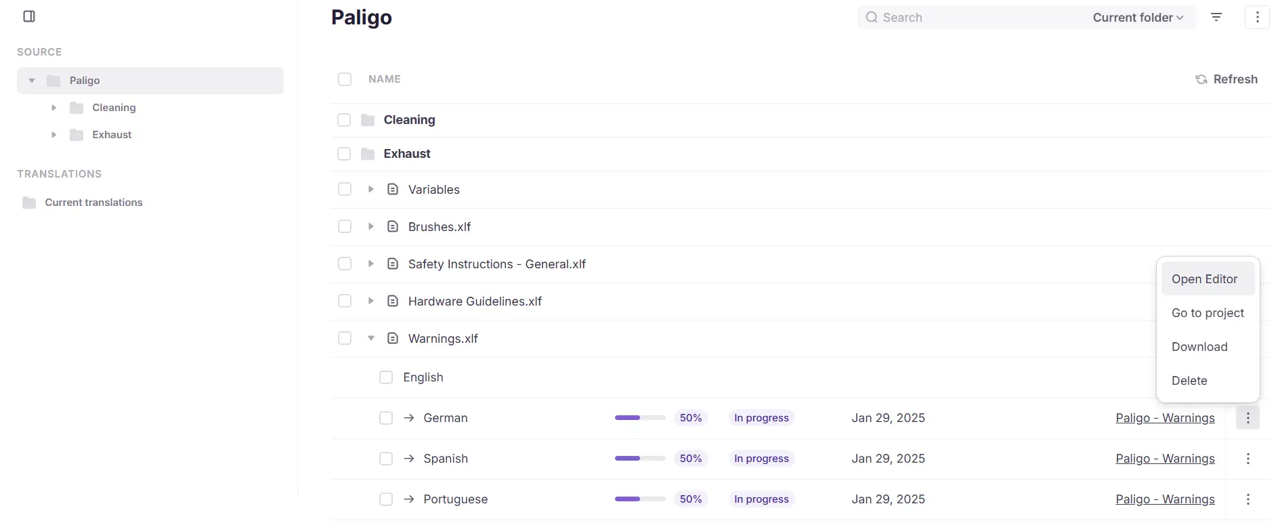
Task: Check the Portuguese translation checkbox
Action: pyautogui.click(x=386, y=499)
